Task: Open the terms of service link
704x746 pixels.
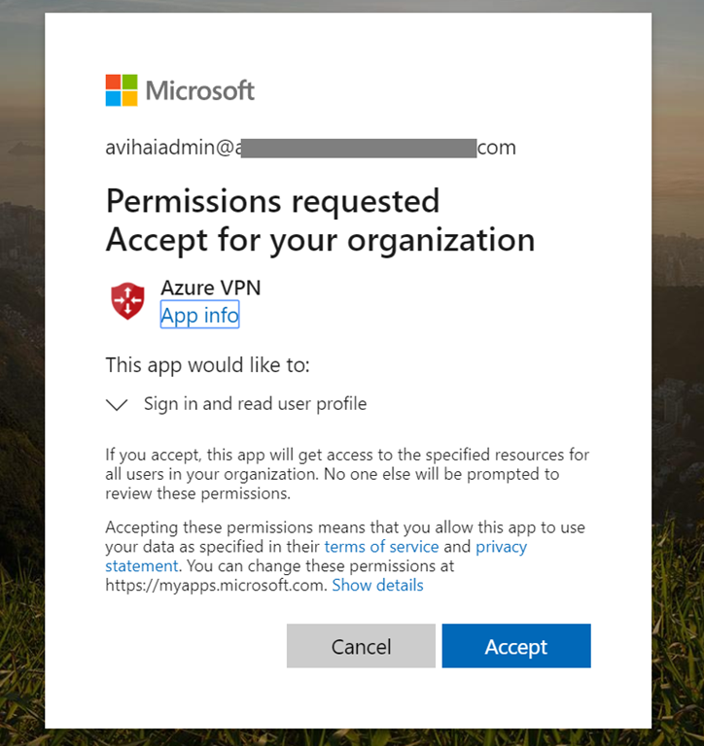Action: tap(381, 547)
